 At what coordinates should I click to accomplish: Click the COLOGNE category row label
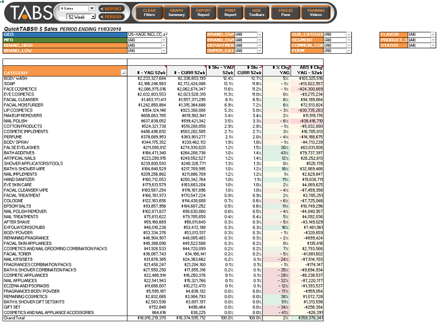click(x=13, y=201)
